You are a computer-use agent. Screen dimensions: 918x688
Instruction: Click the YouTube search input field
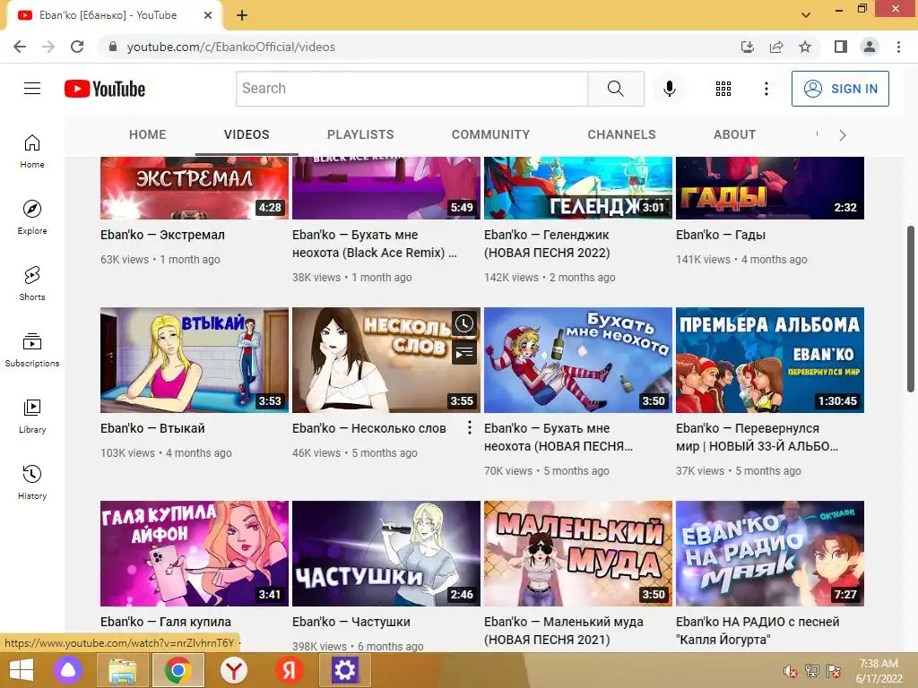(411, 89)
